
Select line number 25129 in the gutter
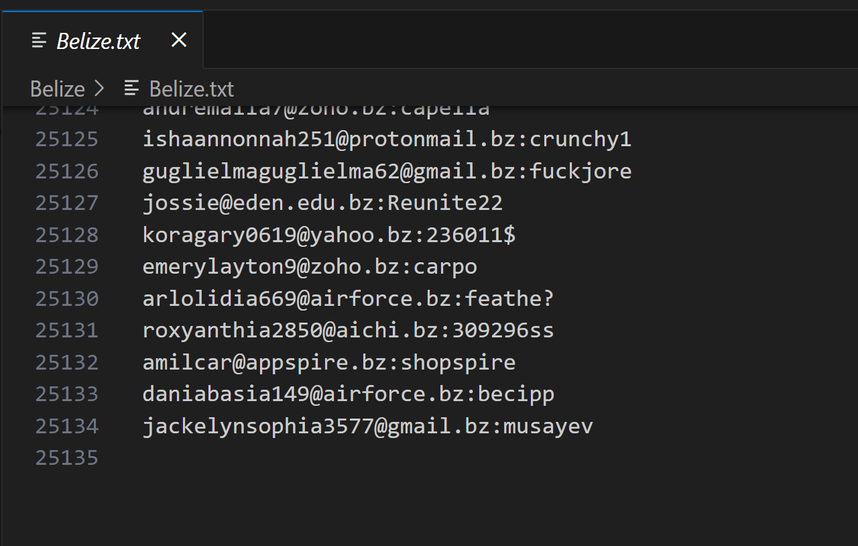pyautogui.click(x=67, y=267)
